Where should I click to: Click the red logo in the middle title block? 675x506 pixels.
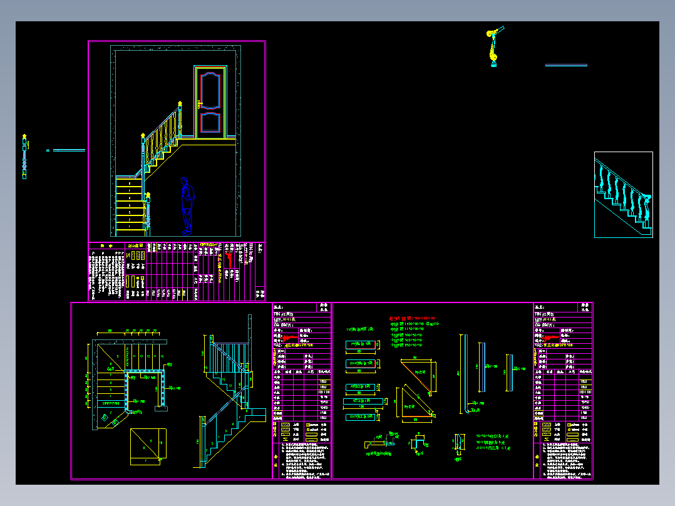289,339
